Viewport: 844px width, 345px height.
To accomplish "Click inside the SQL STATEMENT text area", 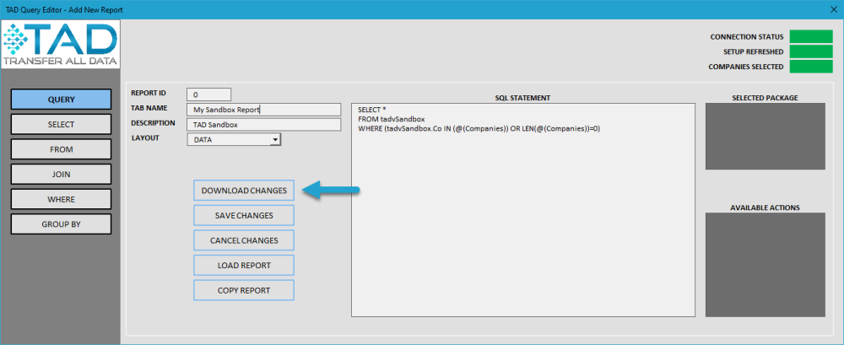I will (523, 210).
